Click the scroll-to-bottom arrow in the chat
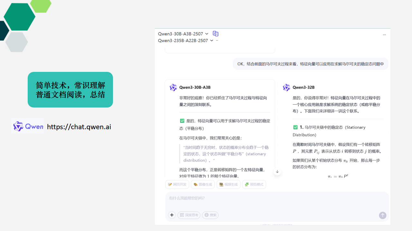Image resolution: width=412 pixels, height=231 pixels. pyautogui.click(x=277, y=171)
